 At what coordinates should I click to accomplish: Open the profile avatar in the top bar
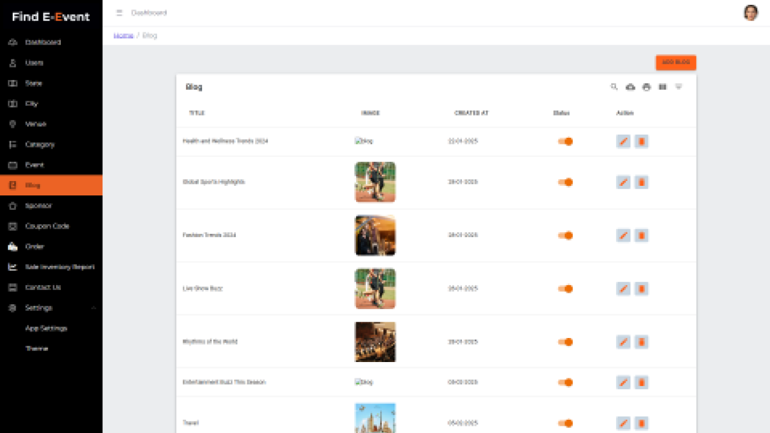751,12
